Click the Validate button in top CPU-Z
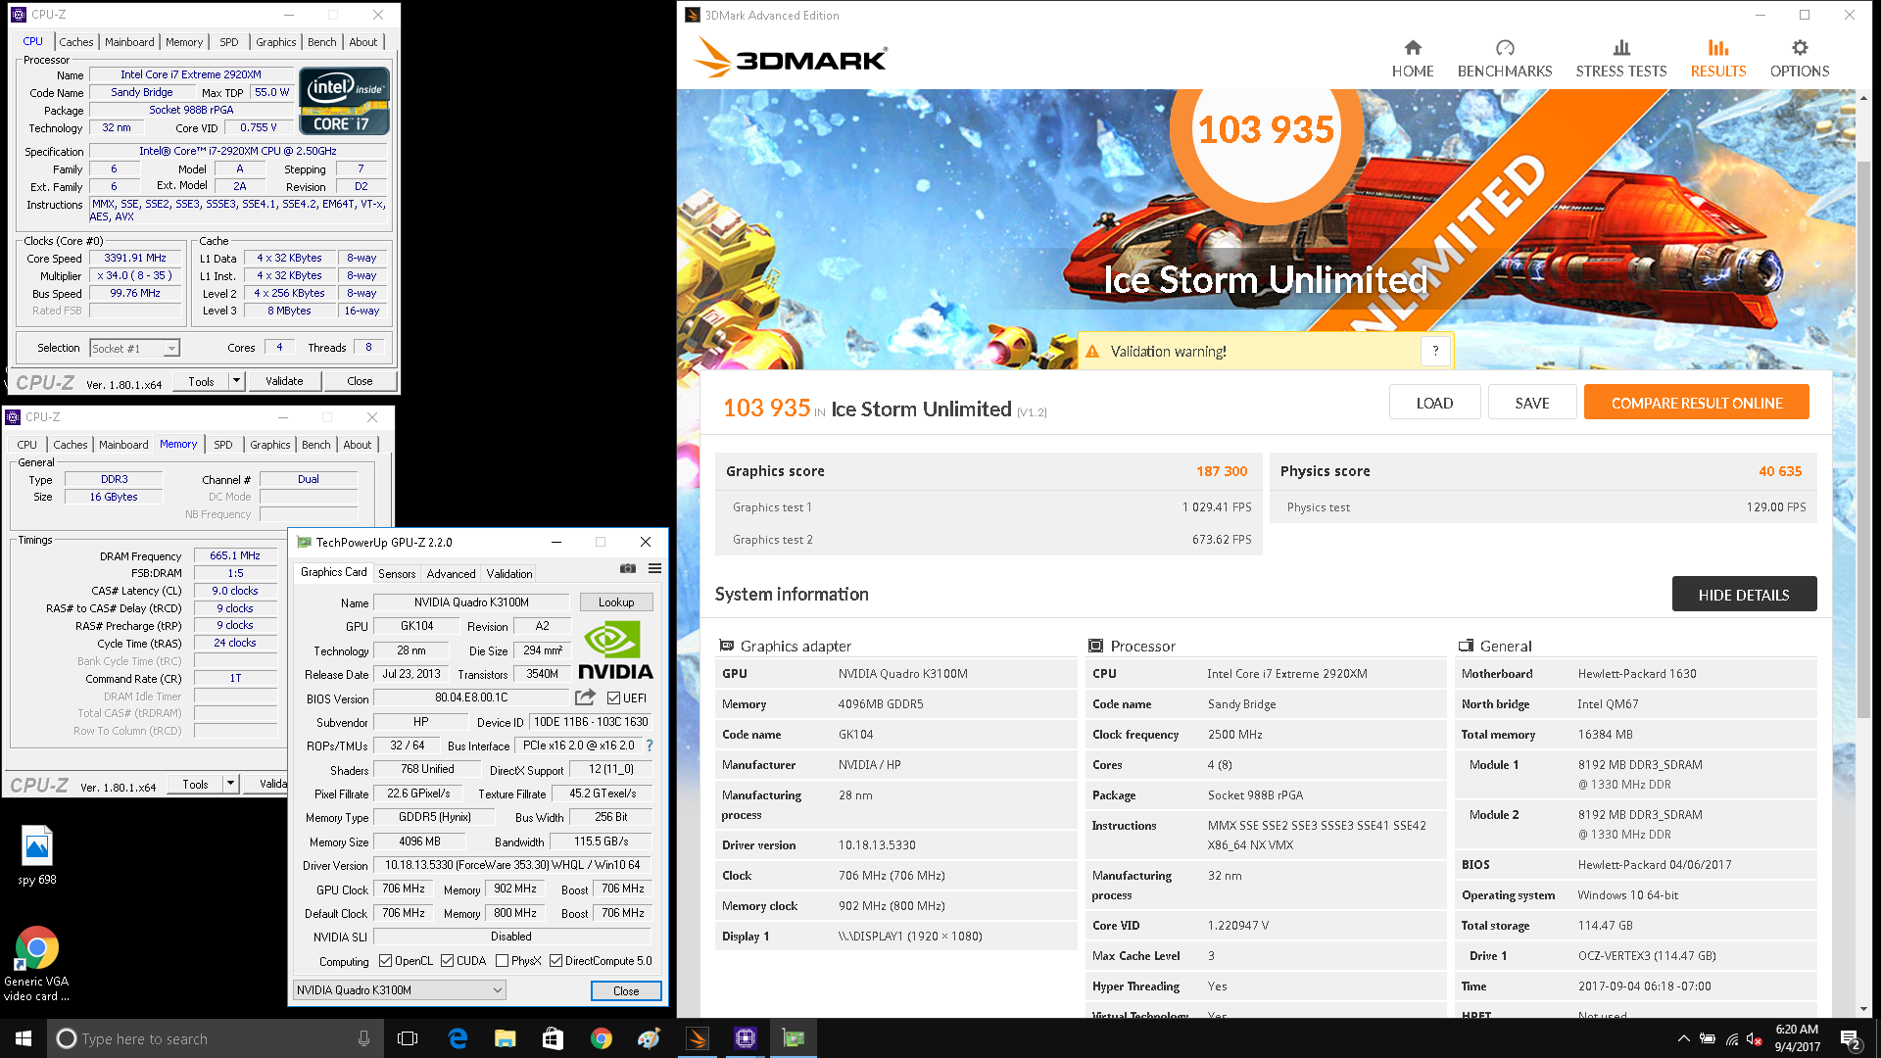Viewport: 1881px width, 1058px height. (x=284, y=381)
